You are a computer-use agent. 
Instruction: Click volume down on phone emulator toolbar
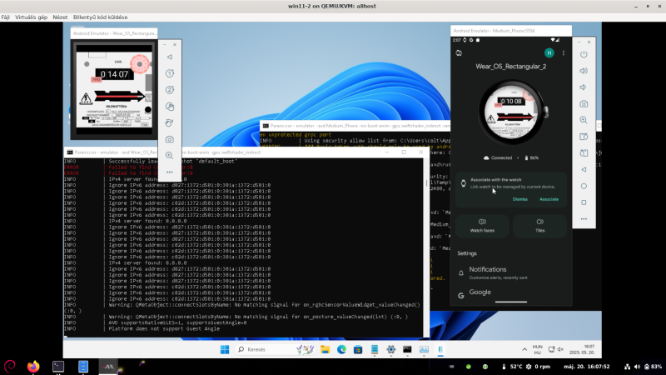(x=584, y=87)
